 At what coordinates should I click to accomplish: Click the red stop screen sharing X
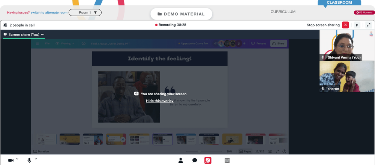(345, 25)
